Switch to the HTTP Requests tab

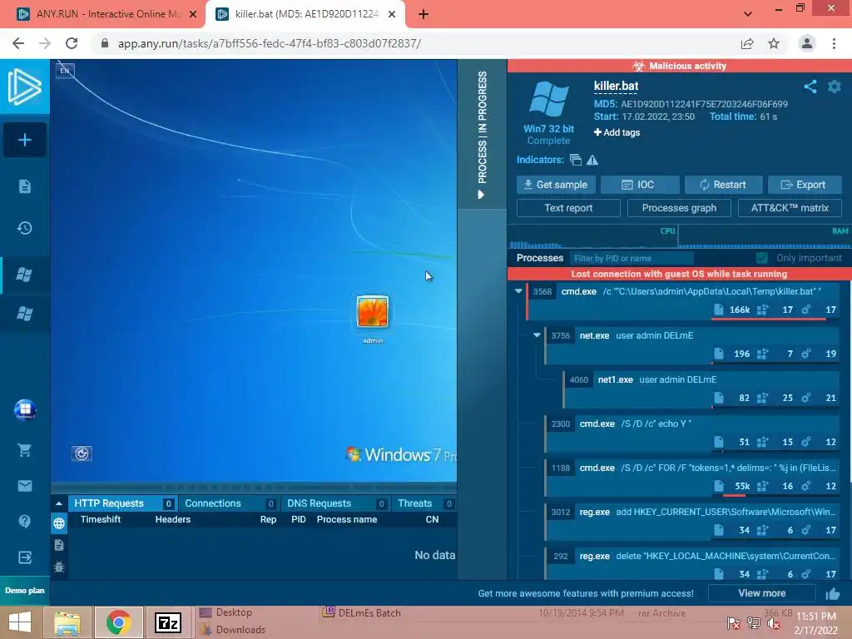click(123, 503)
